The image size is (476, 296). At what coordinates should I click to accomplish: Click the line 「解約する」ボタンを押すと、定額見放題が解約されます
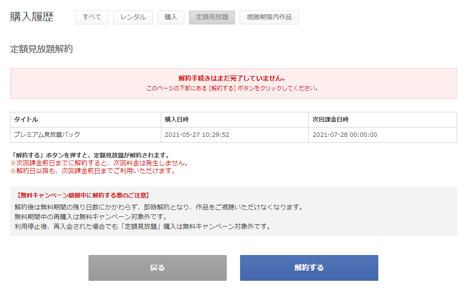click(x=91, y=155)
